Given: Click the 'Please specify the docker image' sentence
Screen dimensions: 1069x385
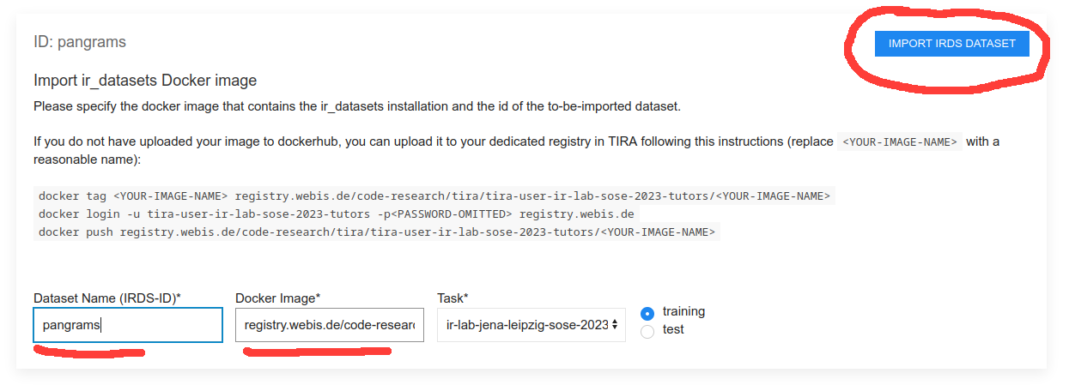Looking at the screenshot, I should pos(356,106).
